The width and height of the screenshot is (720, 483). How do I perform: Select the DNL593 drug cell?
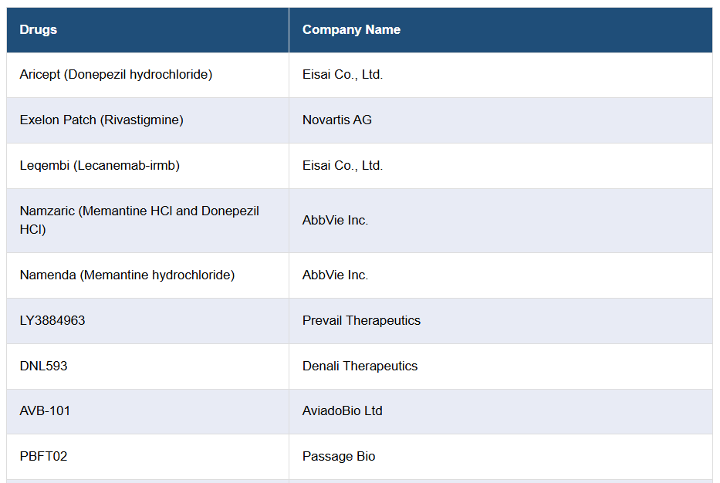[44, 366]
